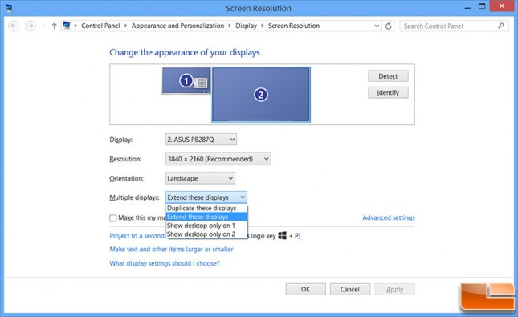Go forward with the Forward arrow

point(31,26)
